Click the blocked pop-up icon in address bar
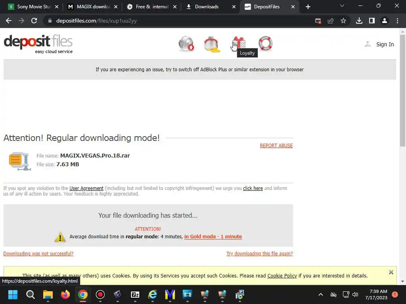 coord(318,21)
